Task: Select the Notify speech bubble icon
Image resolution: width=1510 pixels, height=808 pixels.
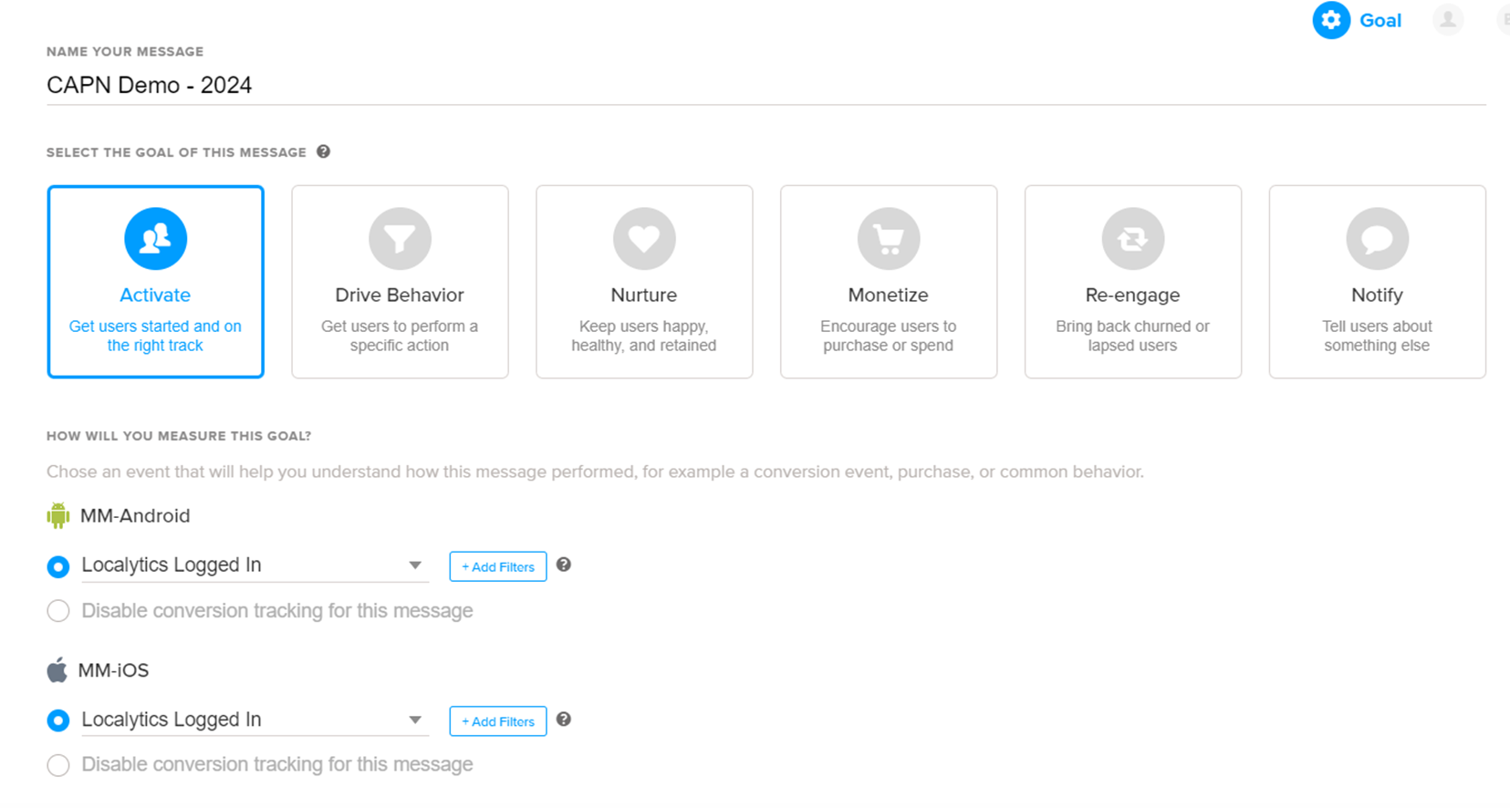Action: pos(1377,239)
